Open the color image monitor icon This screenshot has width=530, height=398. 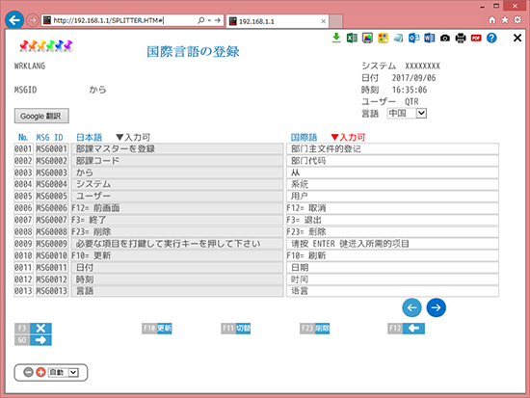click(x=367, y=38)
